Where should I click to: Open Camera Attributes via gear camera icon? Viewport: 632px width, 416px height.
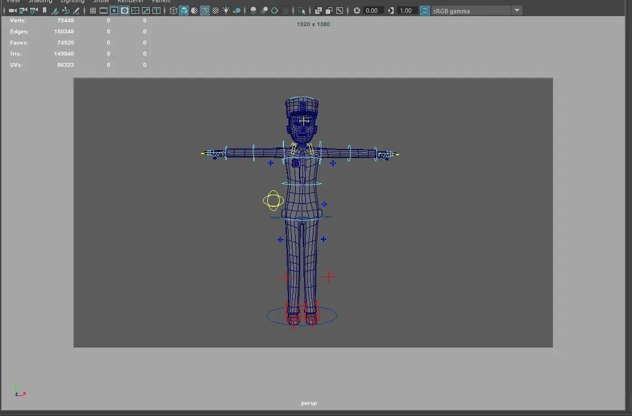coord(34,11)
